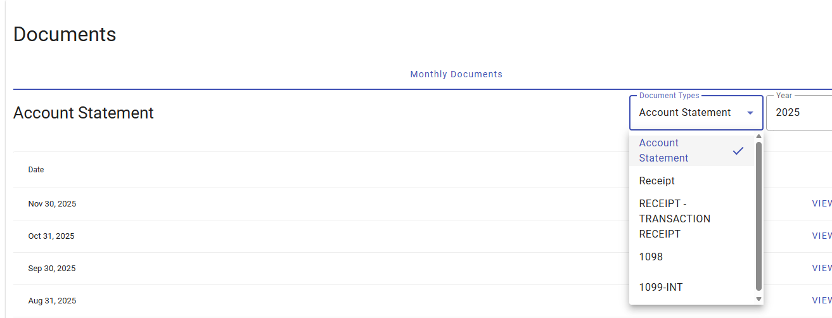Click the Documents page heading
The width and height of the screenshot is (832, 318).
[x=65, y=34]
